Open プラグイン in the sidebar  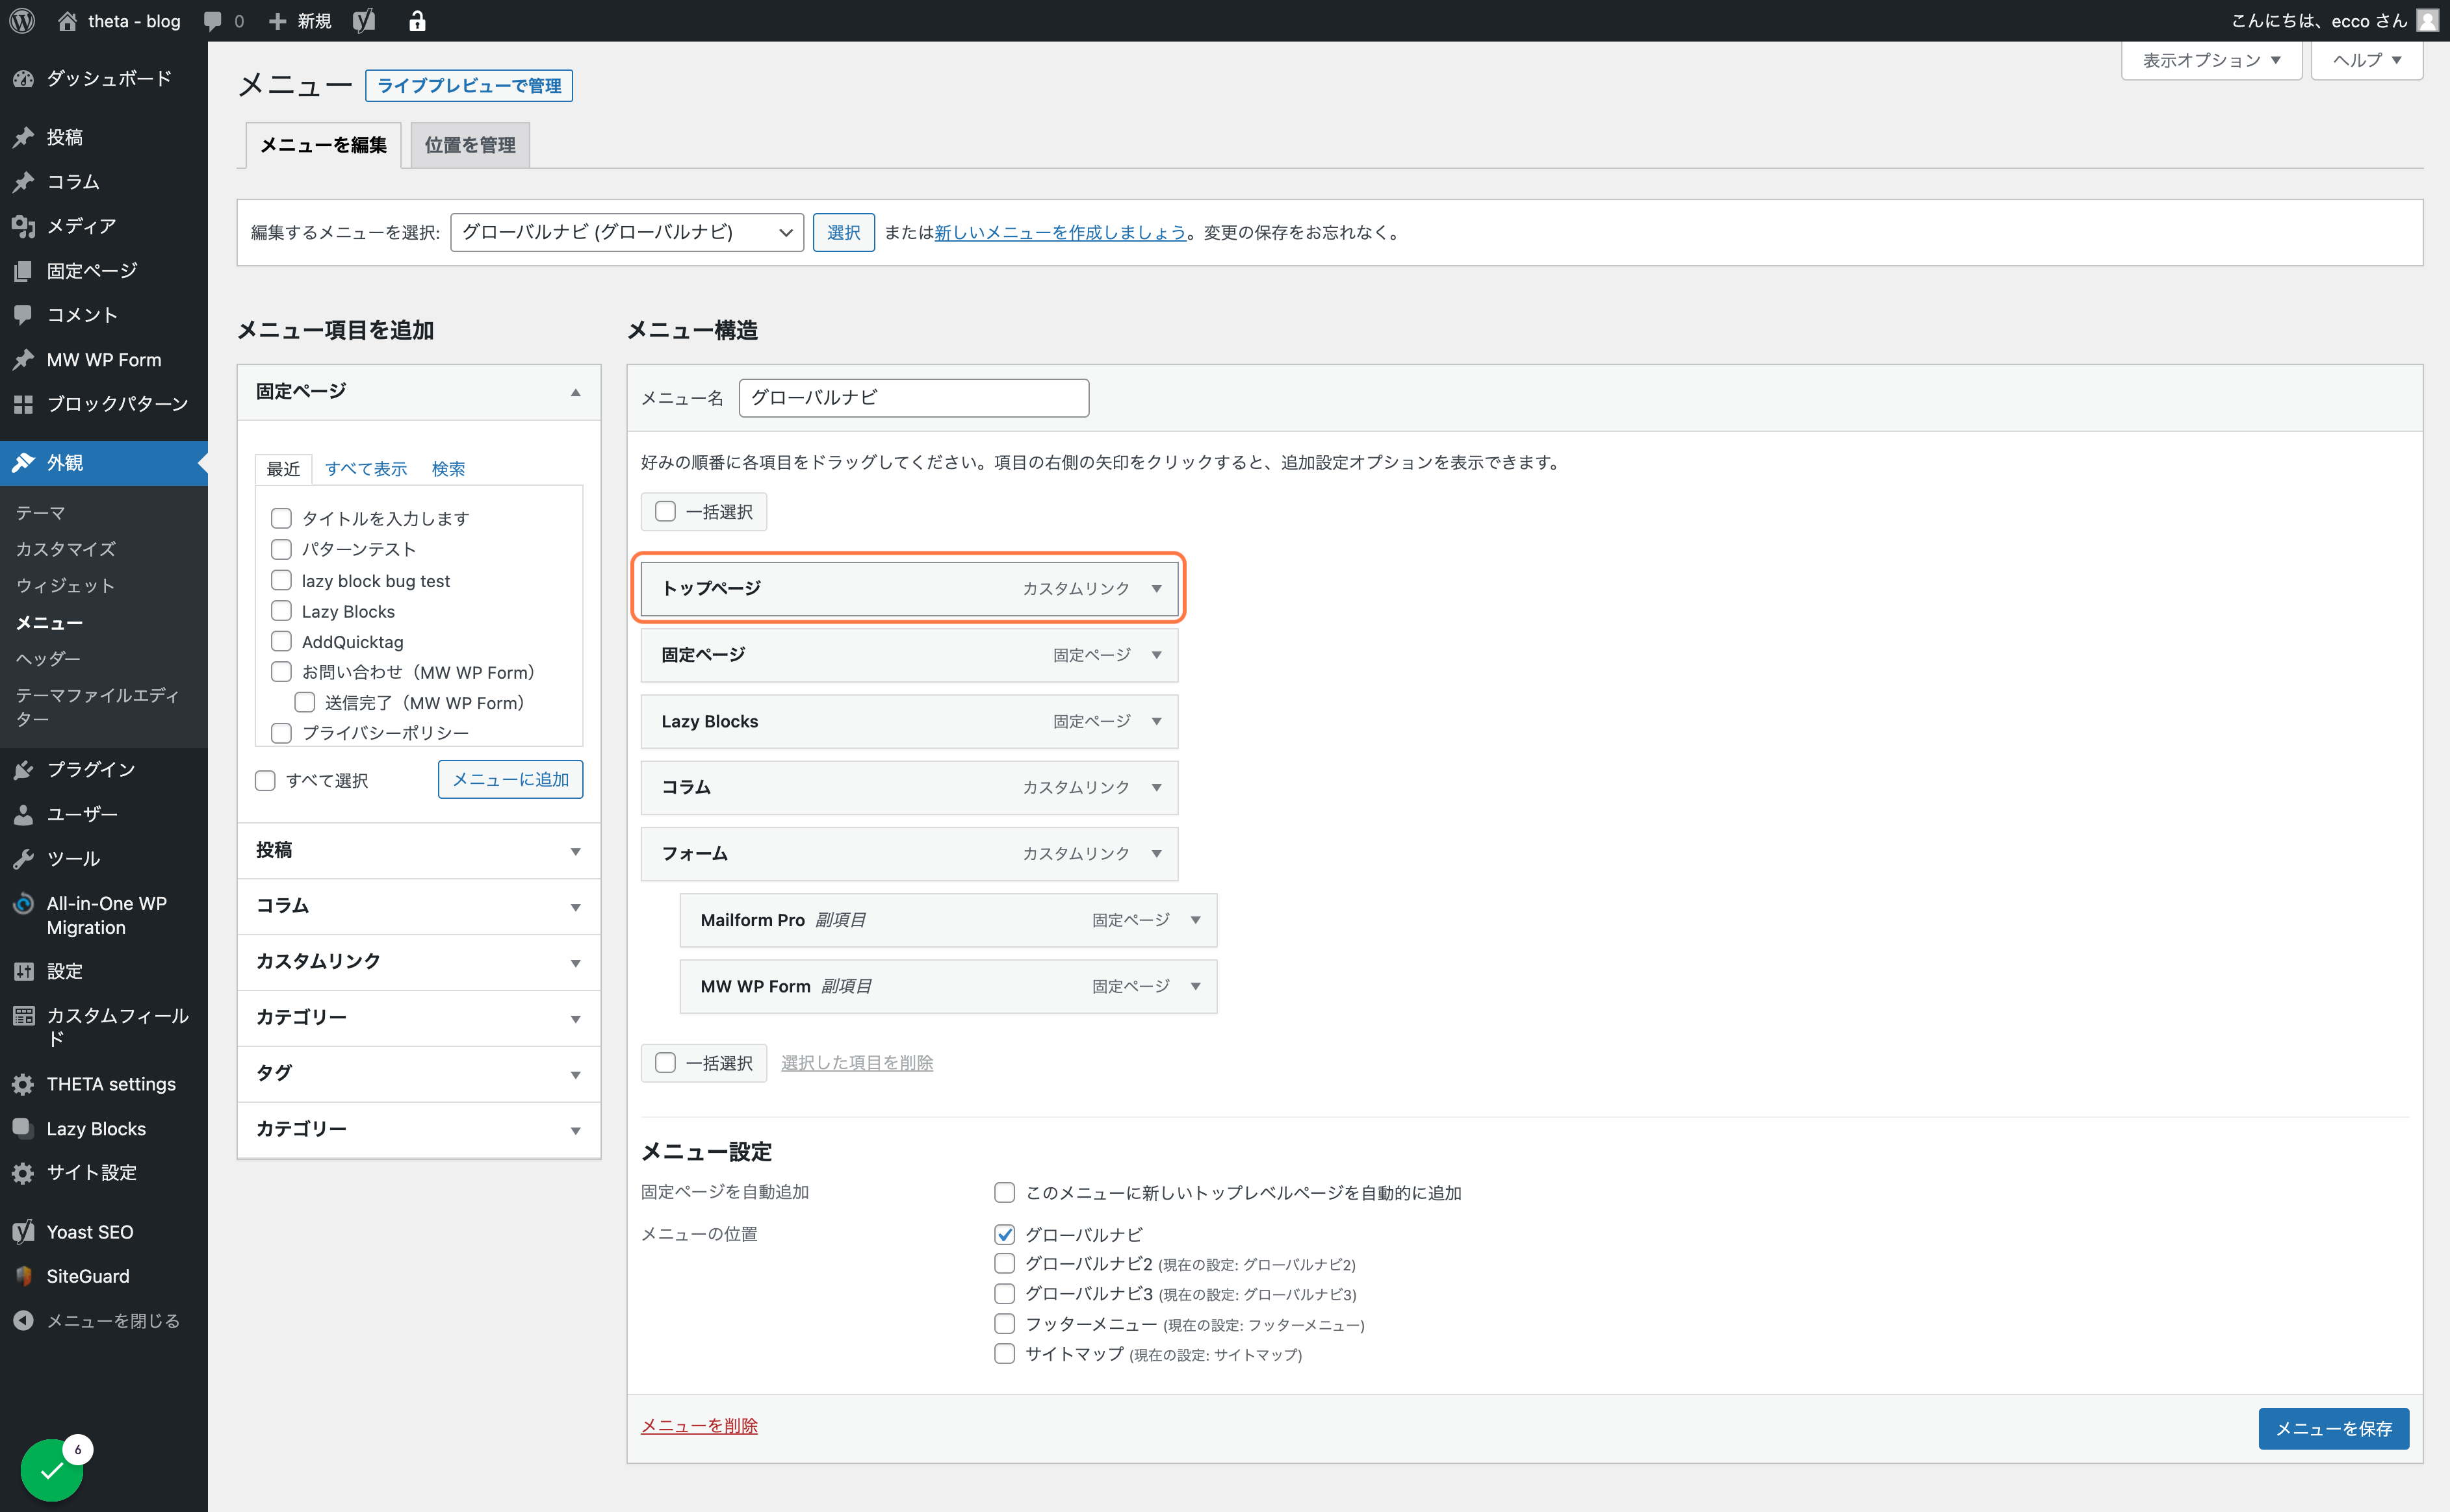104,769
